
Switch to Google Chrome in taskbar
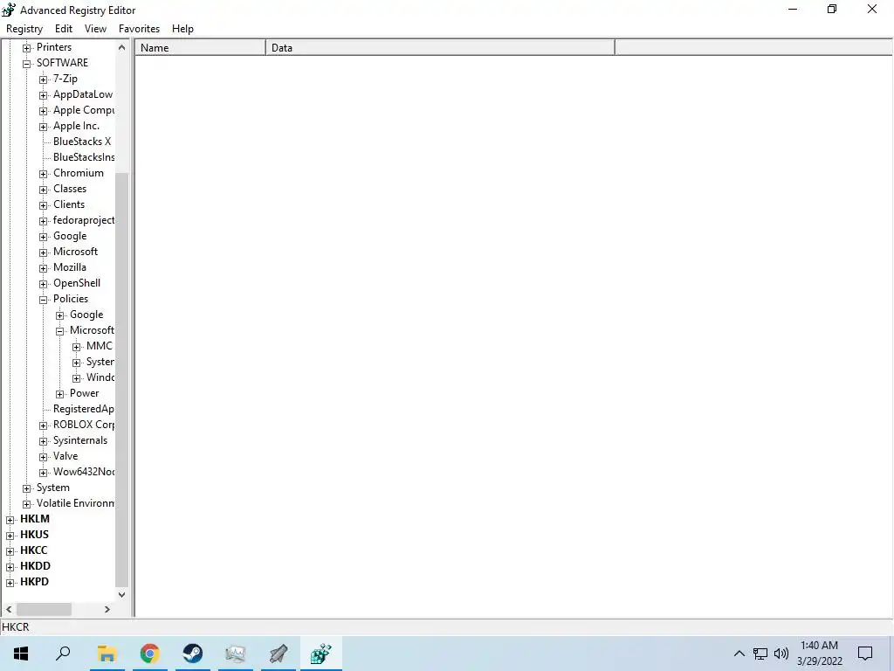click(x=149, y=654)
